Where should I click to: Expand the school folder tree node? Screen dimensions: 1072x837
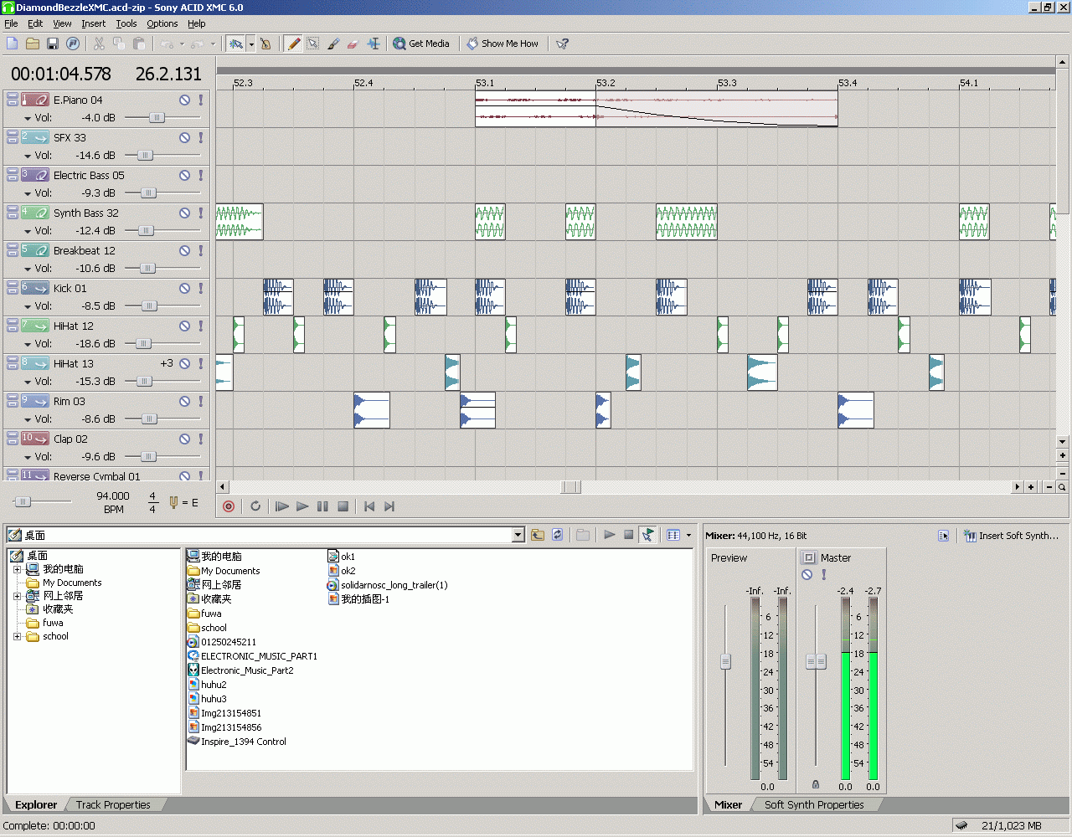17,636
